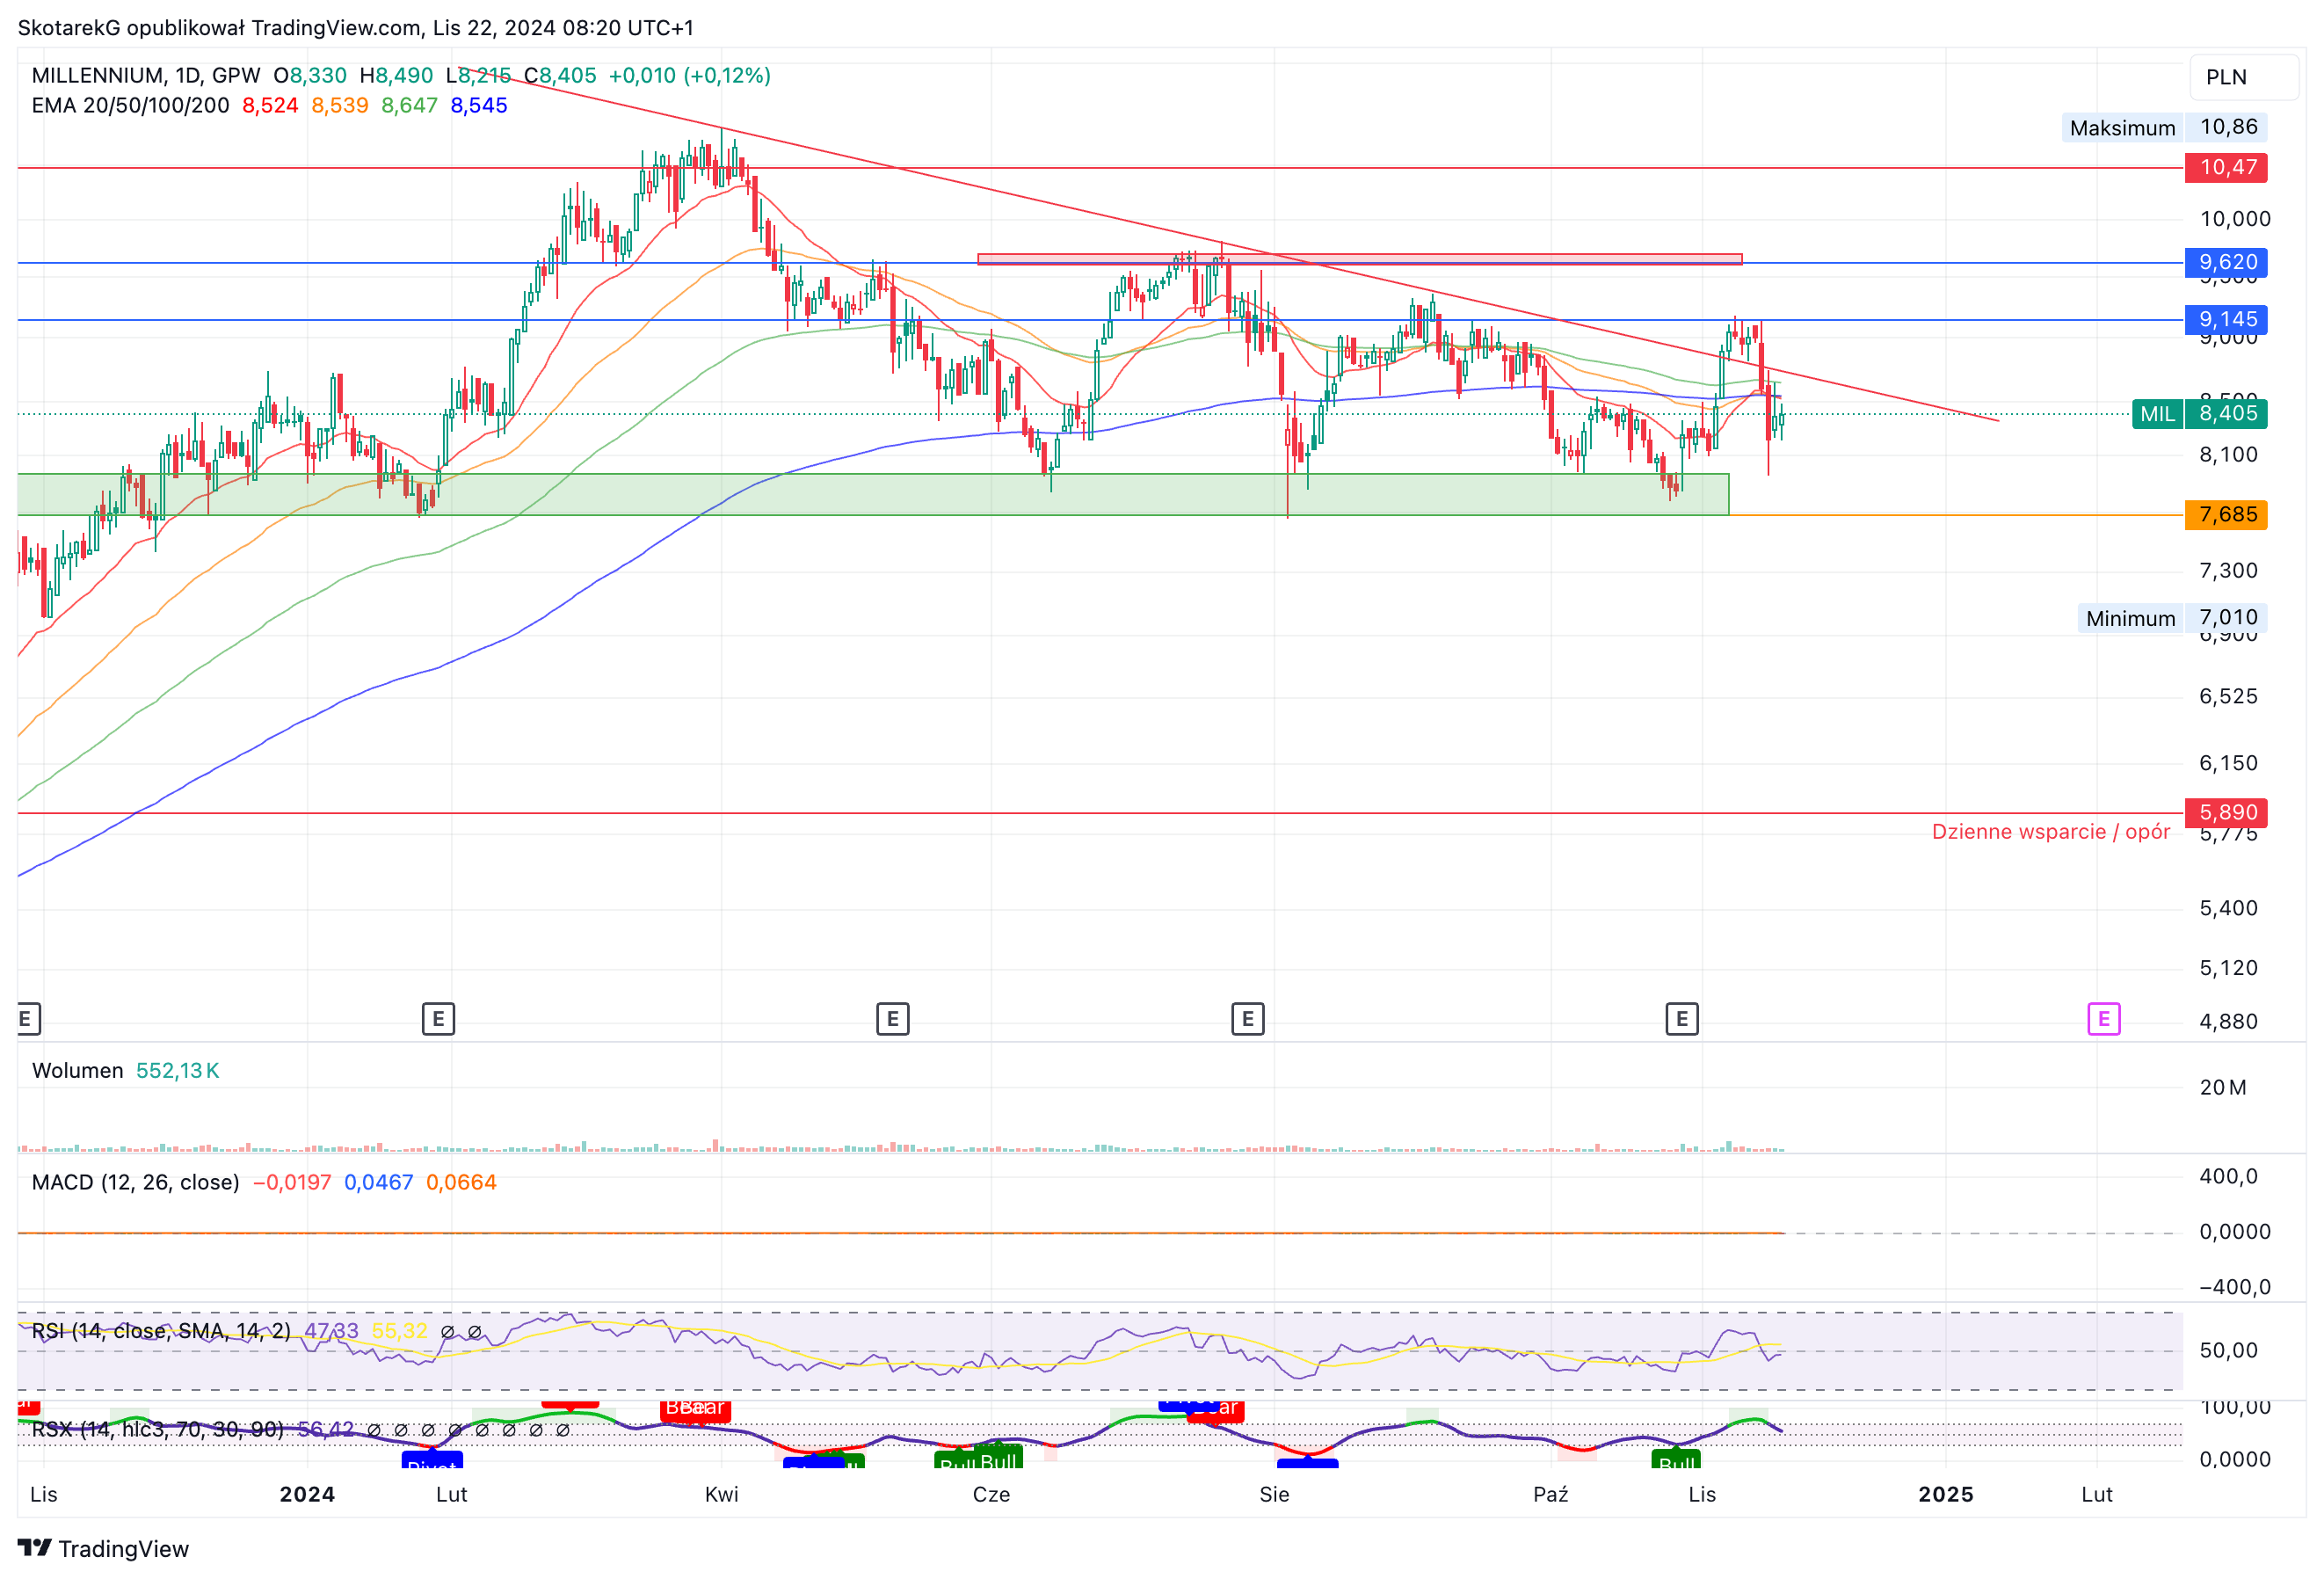Select the blue 9,620 price label
Viewport: 2324px width, 1579px height.
pos(2226,262)
